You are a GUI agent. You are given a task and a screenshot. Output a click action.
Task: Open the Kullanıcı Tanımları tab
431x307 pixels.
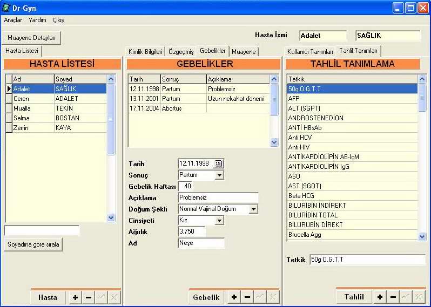(x=310, y=52)
